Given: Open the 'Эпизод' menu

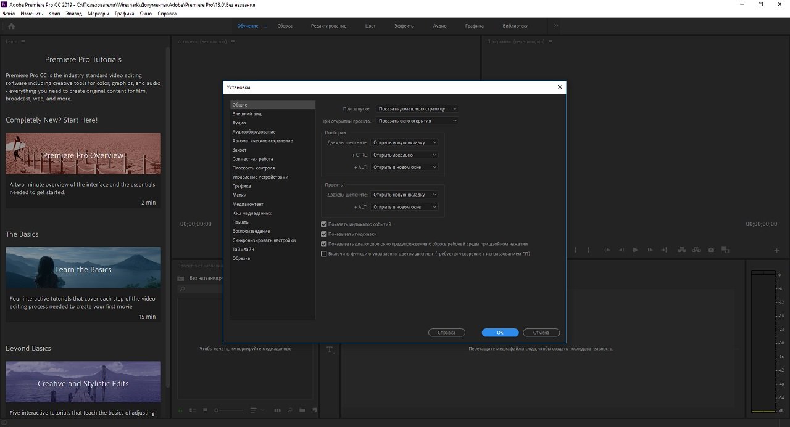Looking at the screenshot, I should click(x=73, y=13).
